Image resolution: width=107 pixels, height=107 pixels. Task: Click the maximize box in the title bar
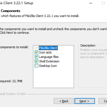[x=103, y=3]
